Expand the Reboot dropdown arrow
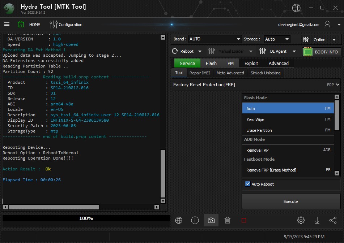 200,51
